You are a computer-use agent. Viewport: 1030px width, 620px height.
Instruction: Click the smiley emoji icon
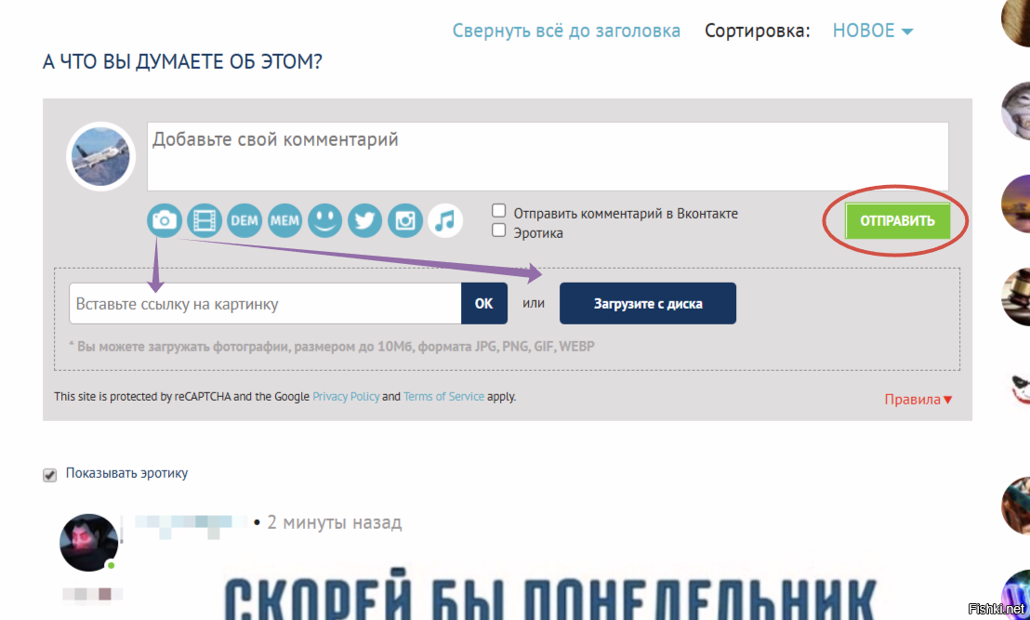click(325, 220)
